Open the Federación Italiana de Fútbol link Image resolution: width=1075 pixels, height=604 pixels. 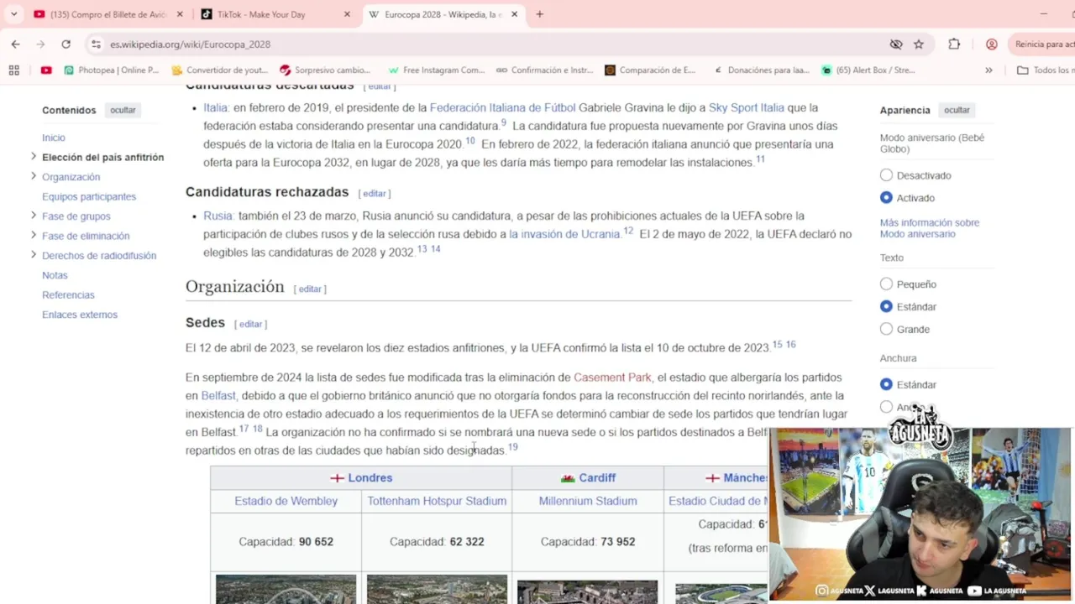[x=502, y=107]
